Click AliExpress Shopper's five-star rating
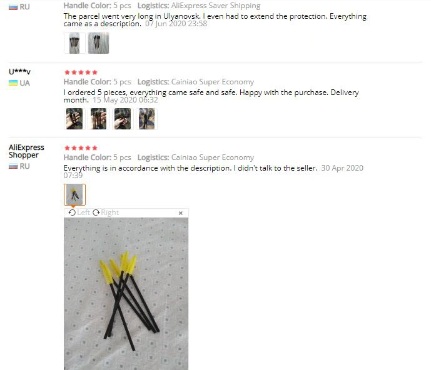The width and height of the screenshot is (431, 370). pos(81,148)
